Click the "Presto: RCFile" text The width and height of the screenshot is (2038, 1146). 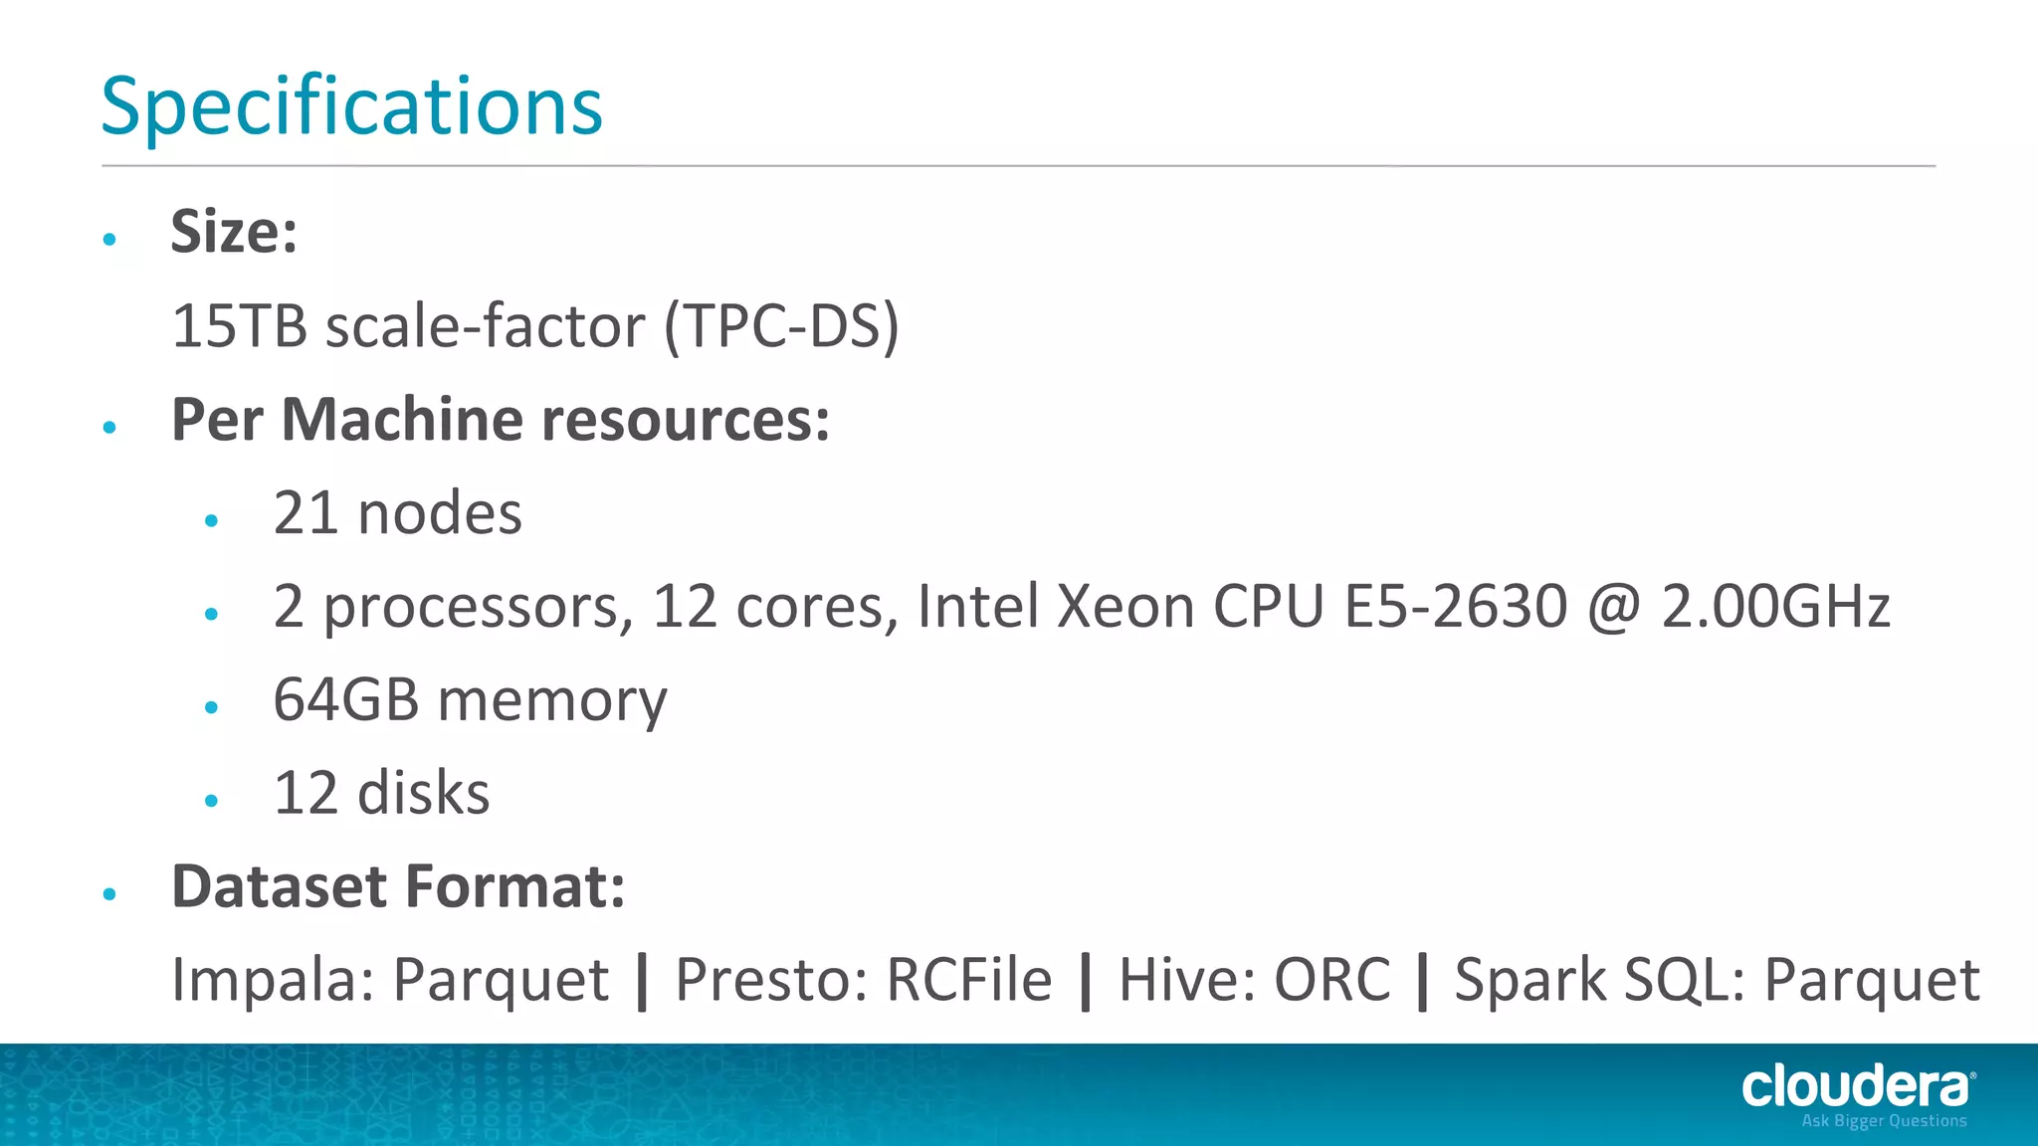pyautogui.click(x=863, y=980)
